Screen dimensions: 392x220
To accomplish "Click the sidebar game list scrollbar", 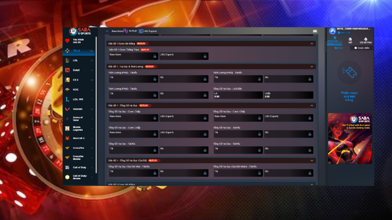I will 96,105.
